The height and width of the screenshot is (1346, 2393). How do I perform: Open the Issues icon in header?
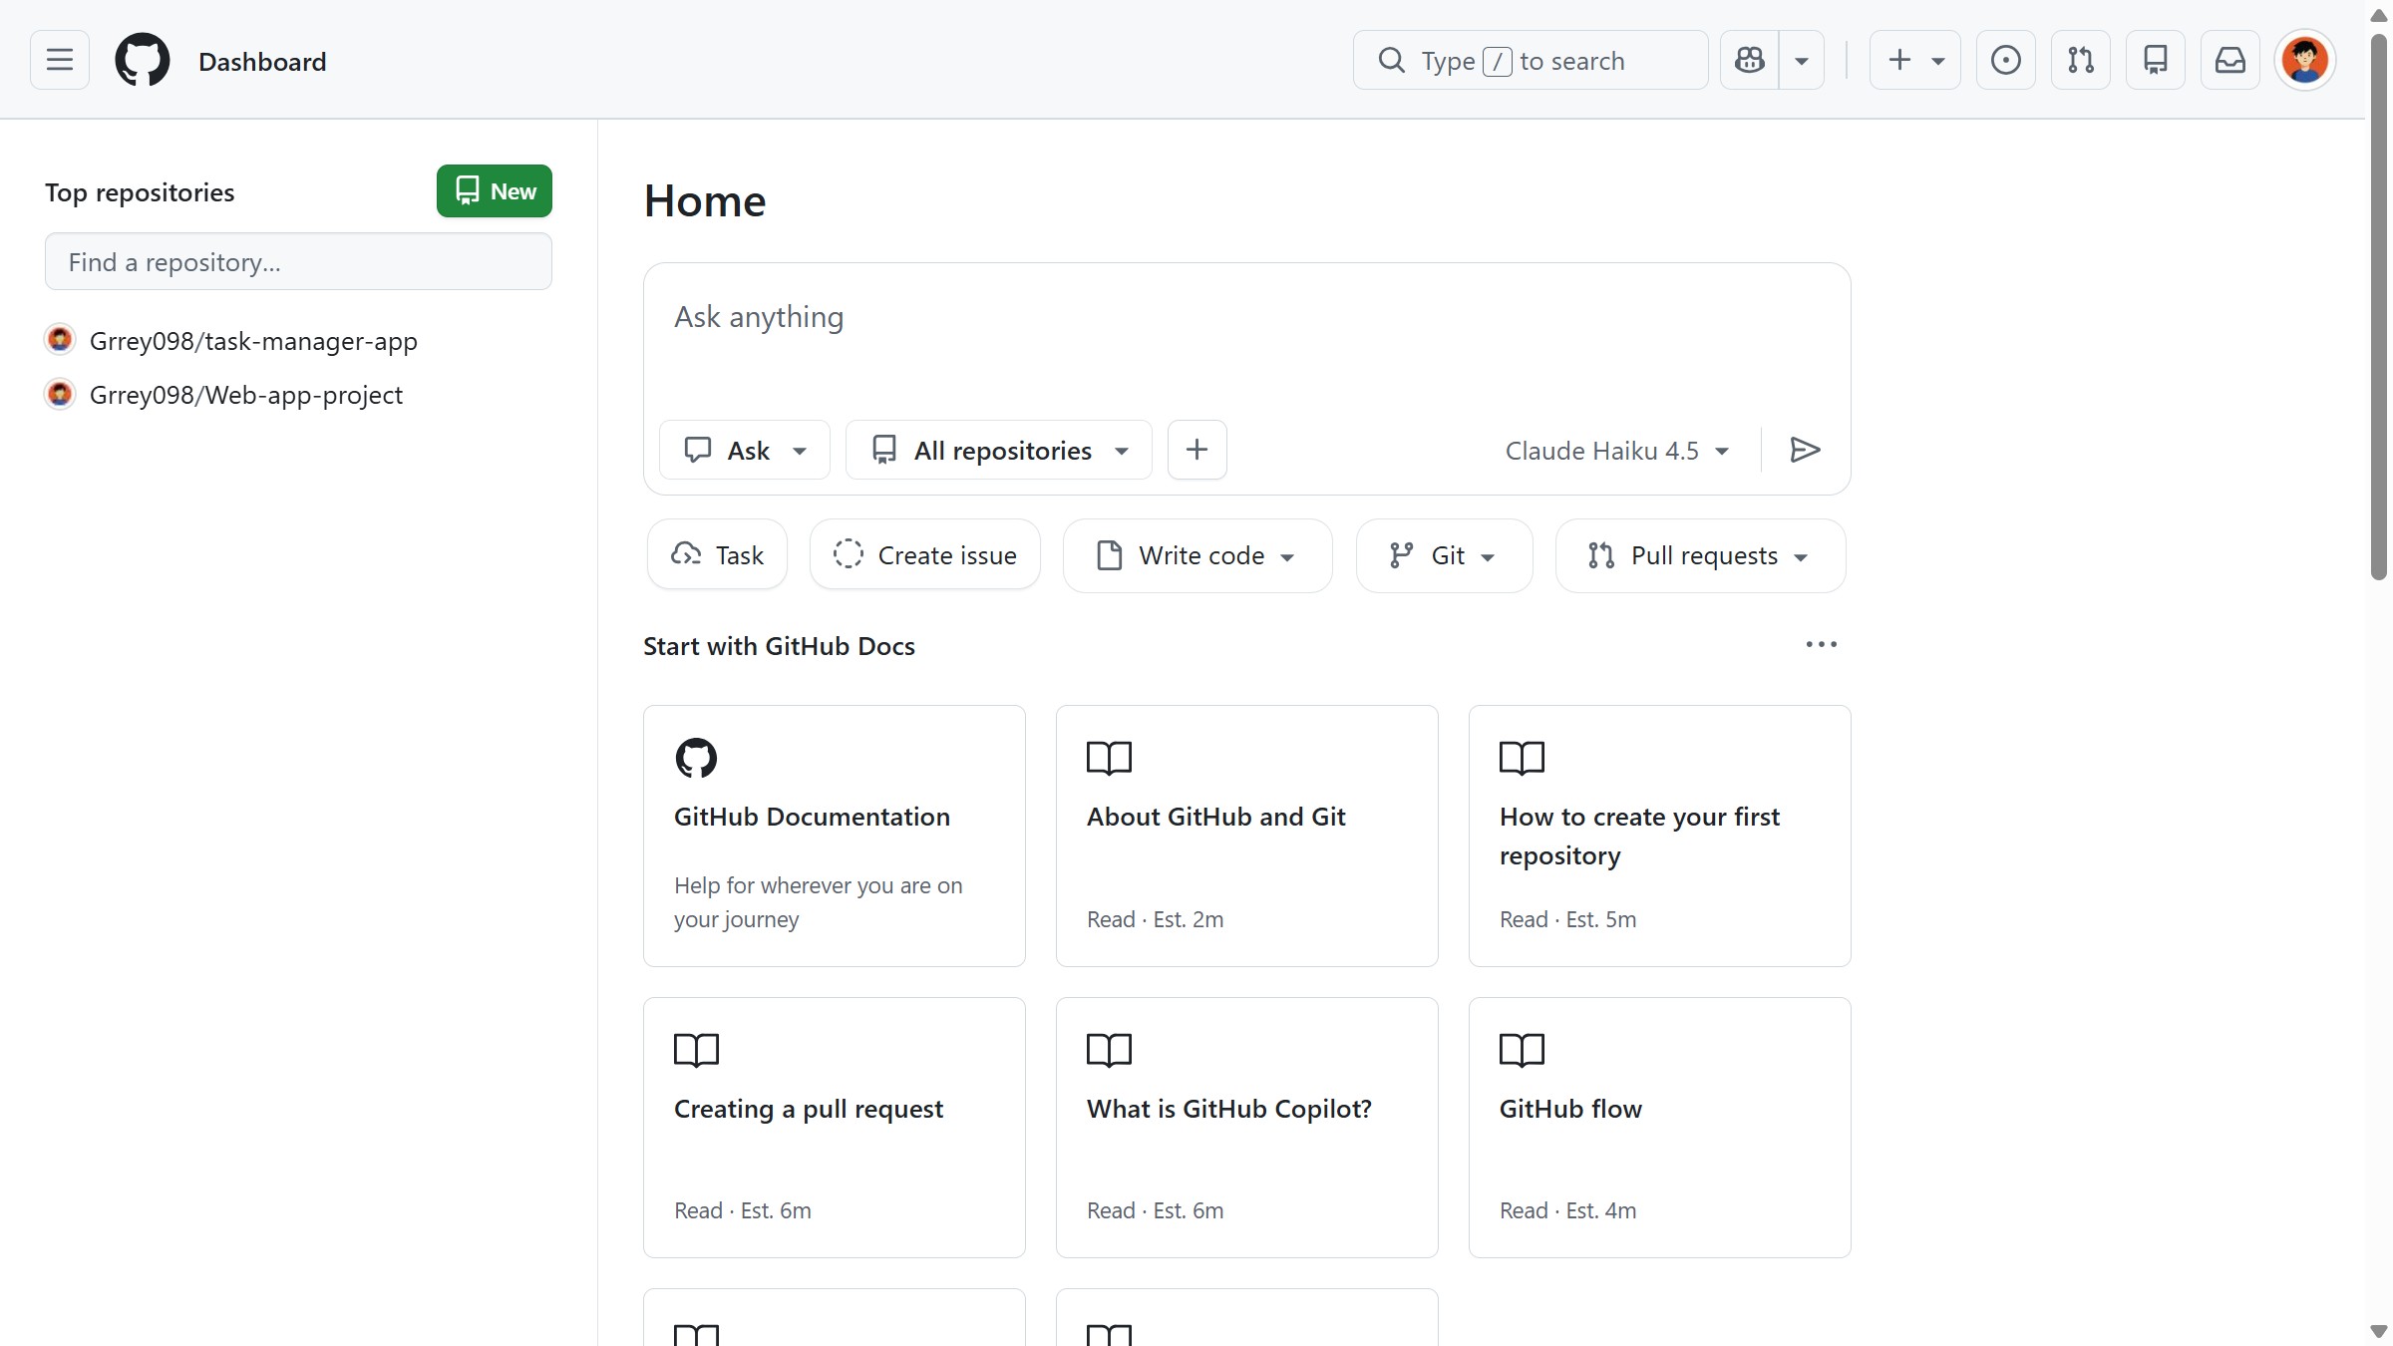coord(2006,60)
